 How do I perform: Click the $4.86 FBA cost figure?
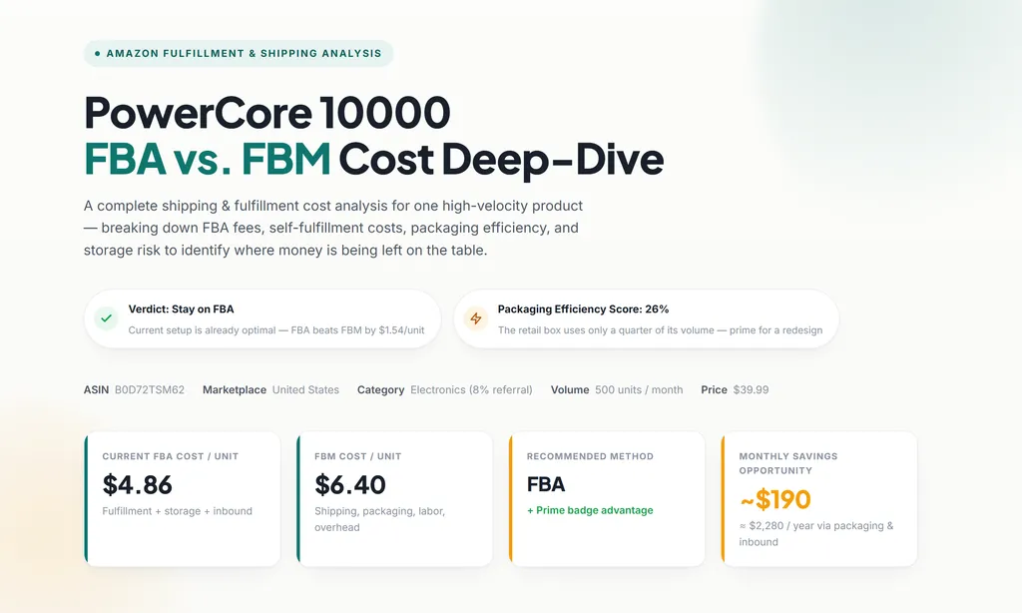pos(137,484)
